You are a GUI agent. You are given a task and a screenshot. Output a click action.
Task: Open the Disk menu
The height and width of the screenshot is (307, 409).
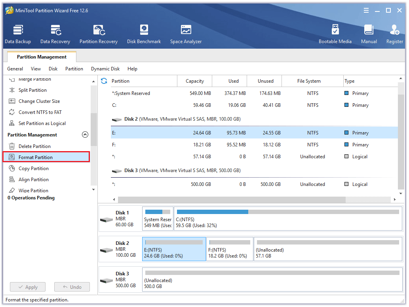pos(53,69)
